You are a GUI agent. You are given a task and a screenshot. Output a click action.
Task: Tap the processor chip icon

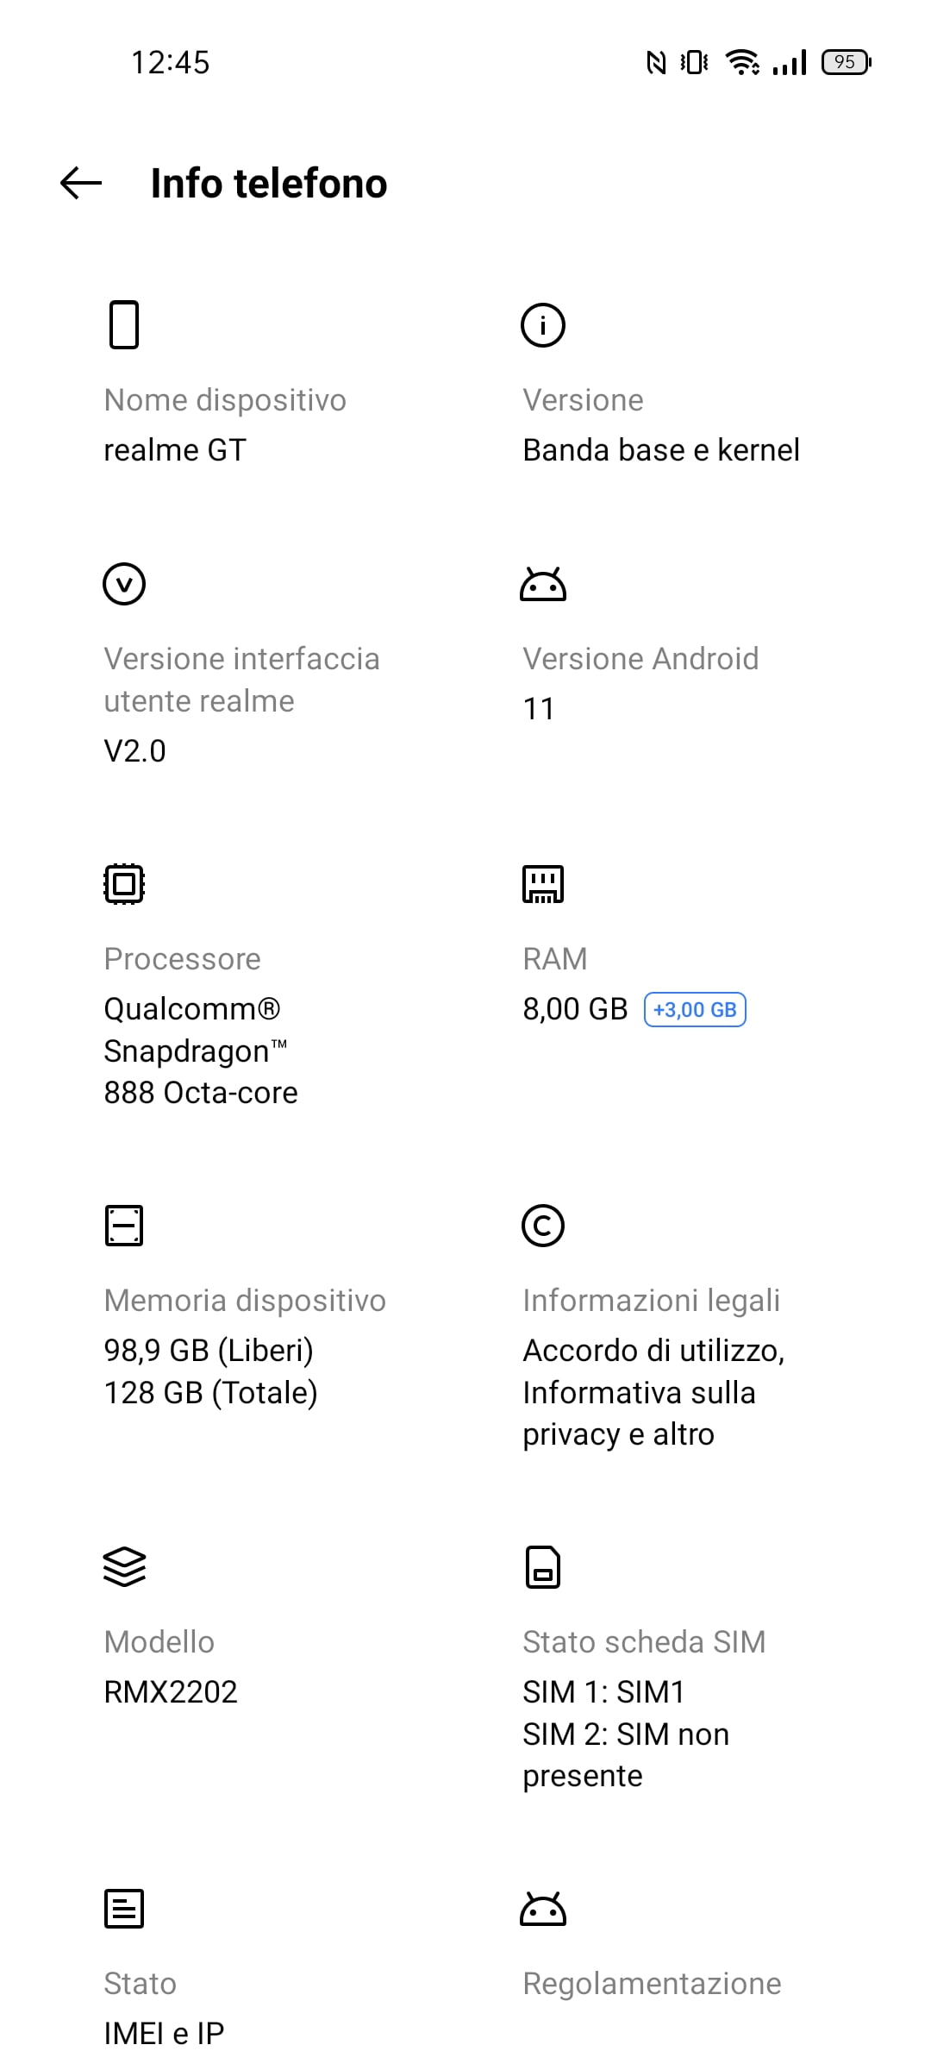coord(124,884)
